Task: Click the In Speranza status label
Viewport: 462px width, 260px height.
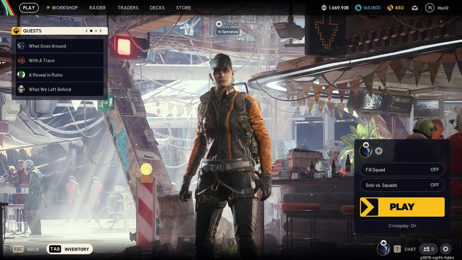Action: pos(228,32)
